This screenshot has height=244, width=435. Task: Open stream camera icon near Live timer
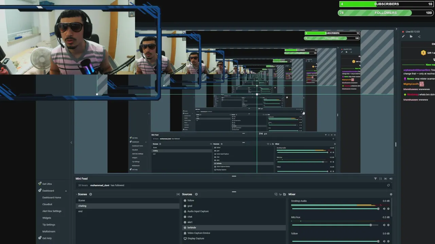(411, 37)
